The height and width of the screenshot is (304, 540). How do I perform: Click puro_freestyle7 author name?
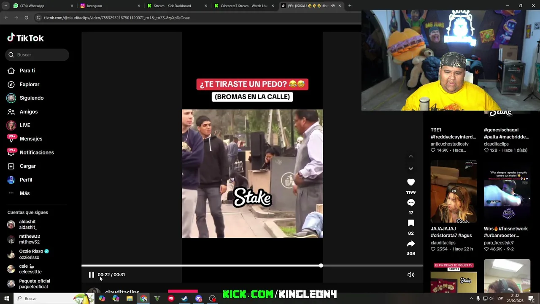[499, 243]
